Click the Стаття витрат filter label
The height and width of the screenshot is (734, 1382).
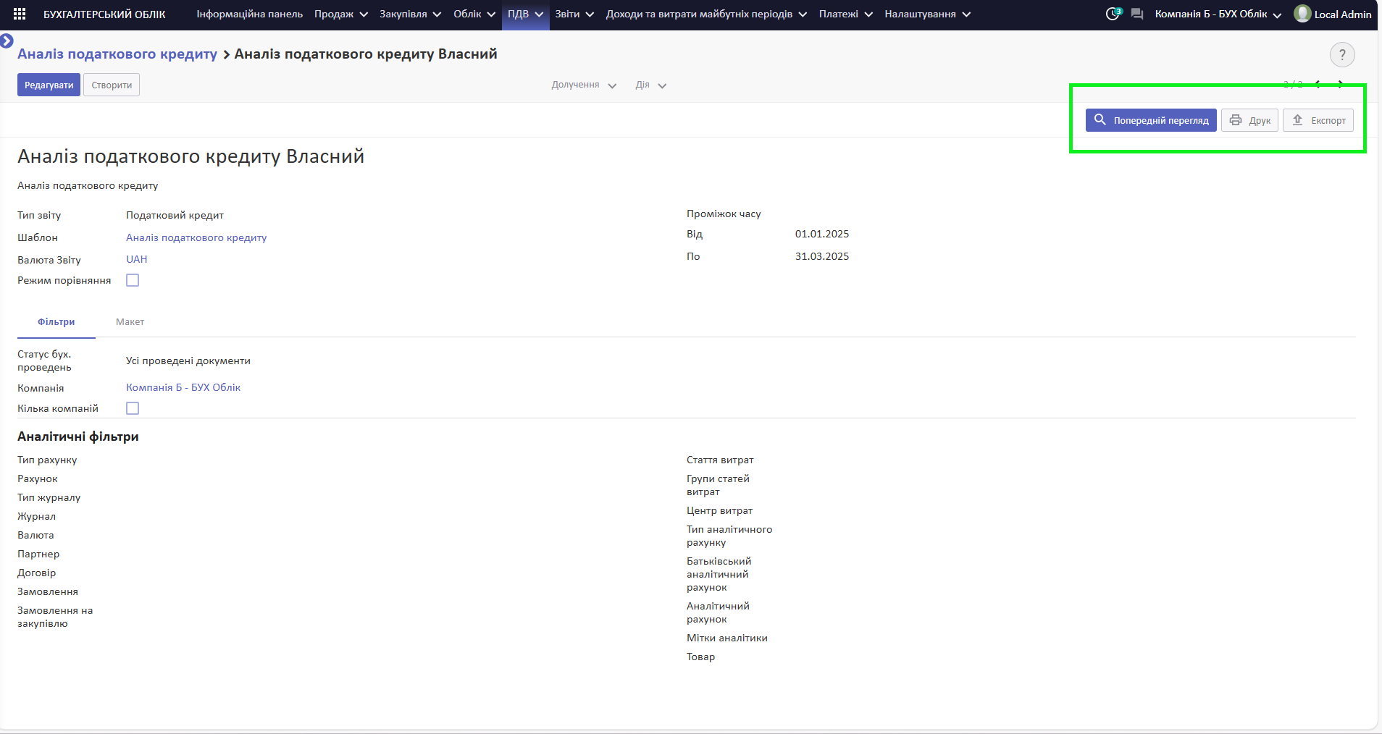point(720,460)
